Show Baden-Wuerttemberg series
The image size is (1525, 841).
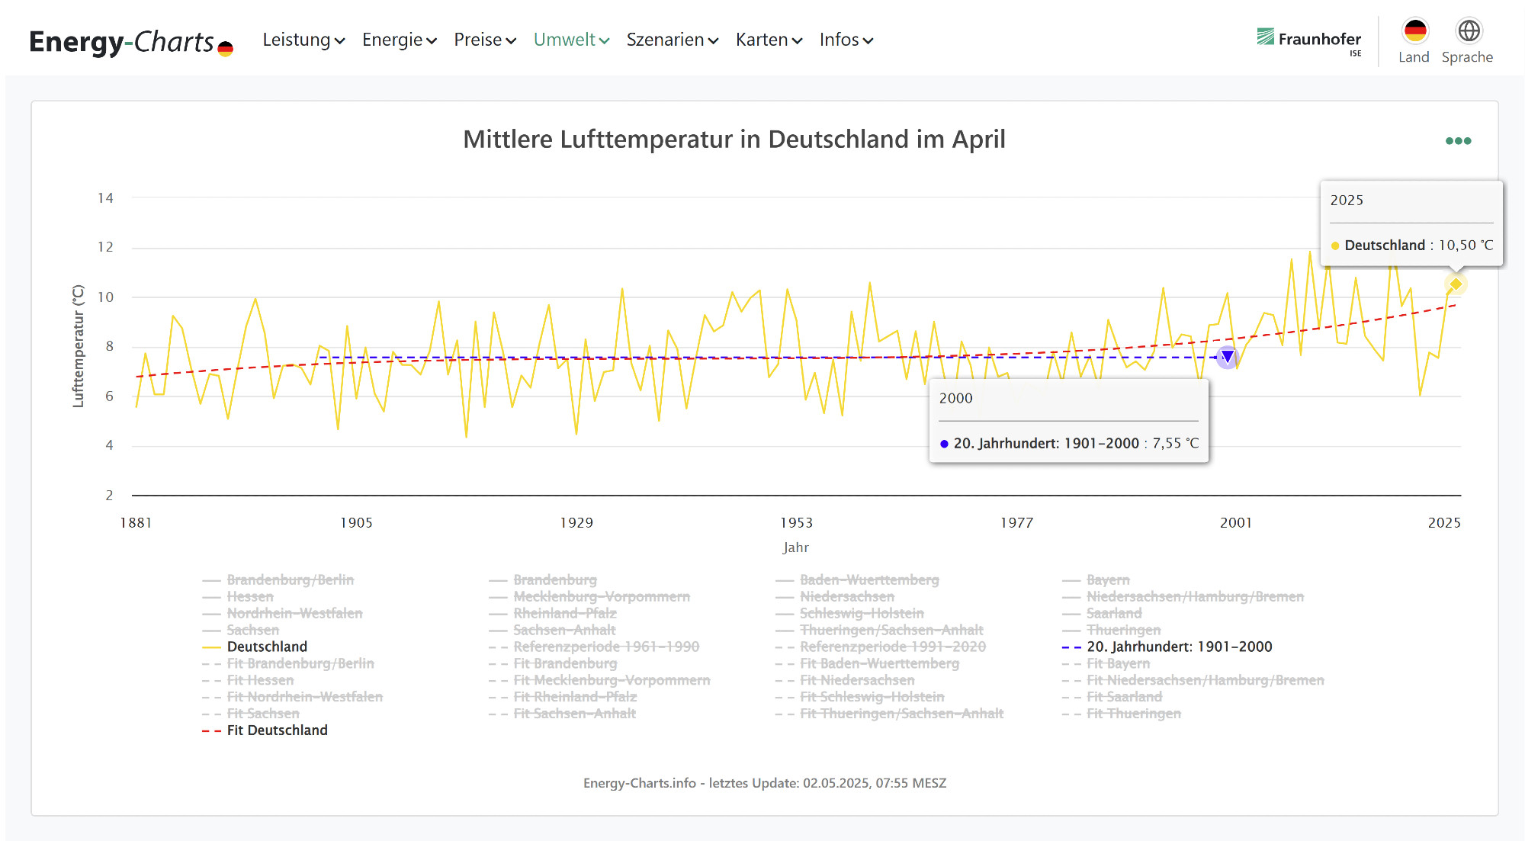[857, 579]
